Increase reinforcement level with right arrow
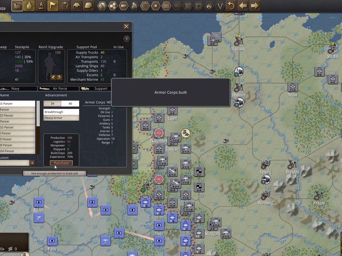Screen dimensions: 342x256 click(x=59, y=77)
